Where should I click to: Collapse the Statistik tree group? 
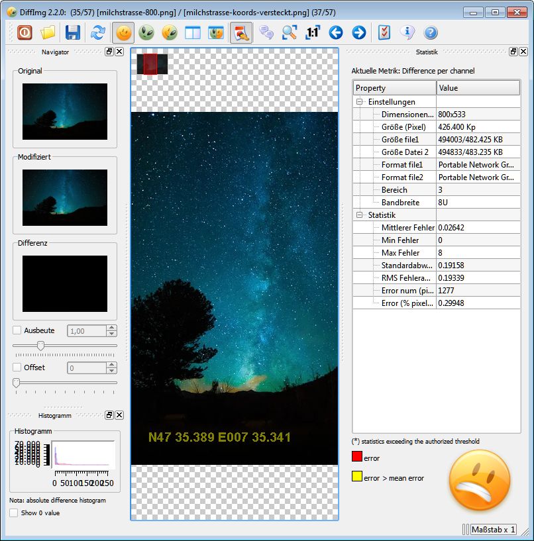[x=359, y=215]
